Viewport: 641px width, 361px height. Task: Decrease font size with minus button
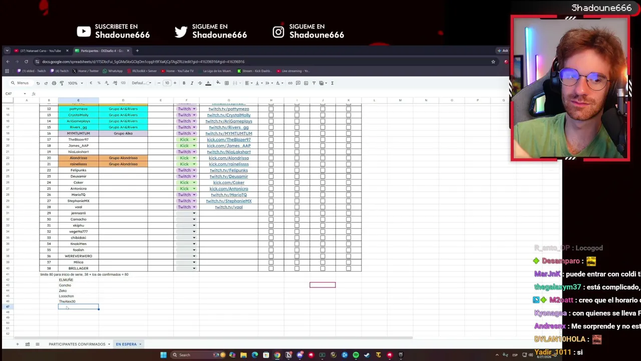tap(159, 83)
